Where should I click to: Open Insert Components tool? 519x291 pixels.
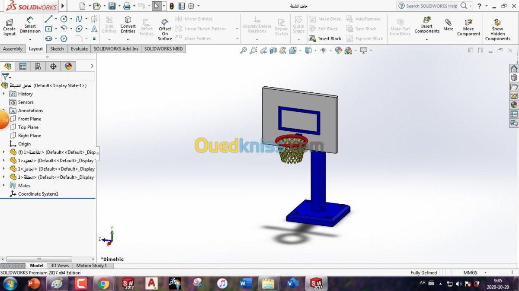[427, 25]
